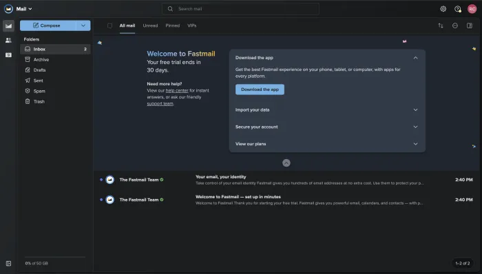Open the Sent folder

[55, 81]
